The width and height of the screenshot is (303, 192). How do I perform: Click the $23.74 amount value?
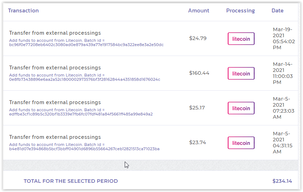pos(197,142)
